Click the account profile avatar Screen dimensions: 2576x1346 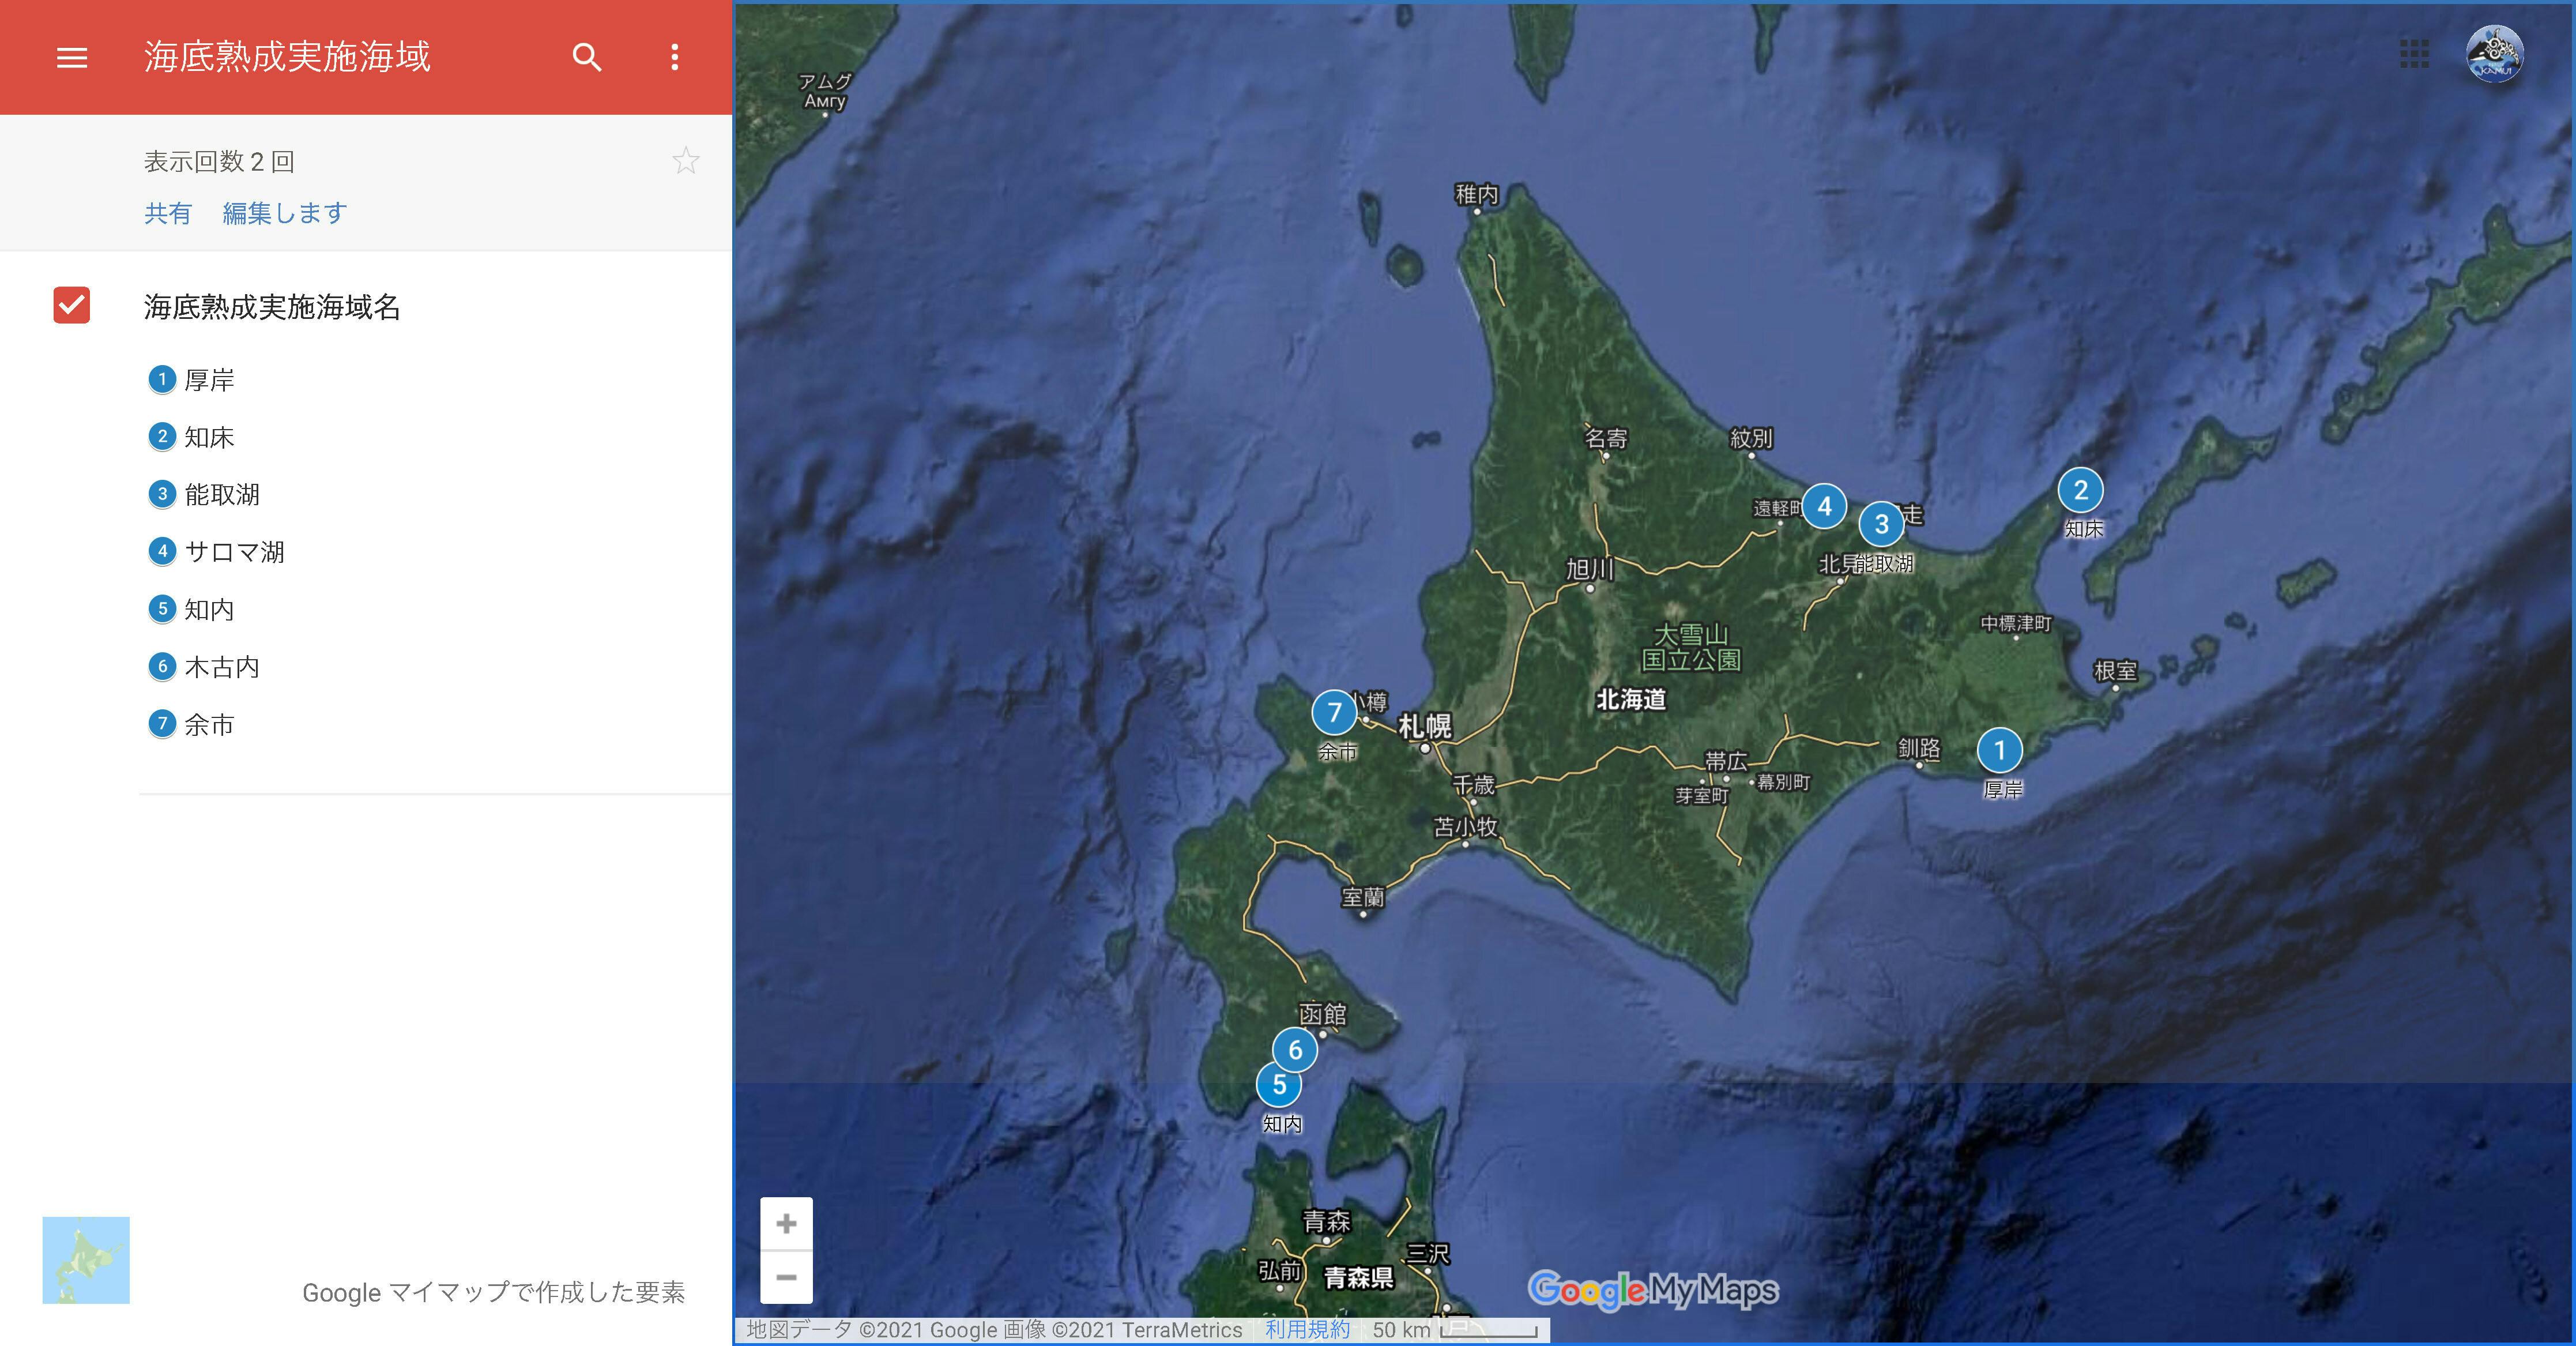tap(2494, 54)
